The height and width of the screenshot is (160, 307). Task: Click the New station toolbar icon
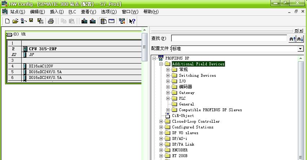[7, 21]
